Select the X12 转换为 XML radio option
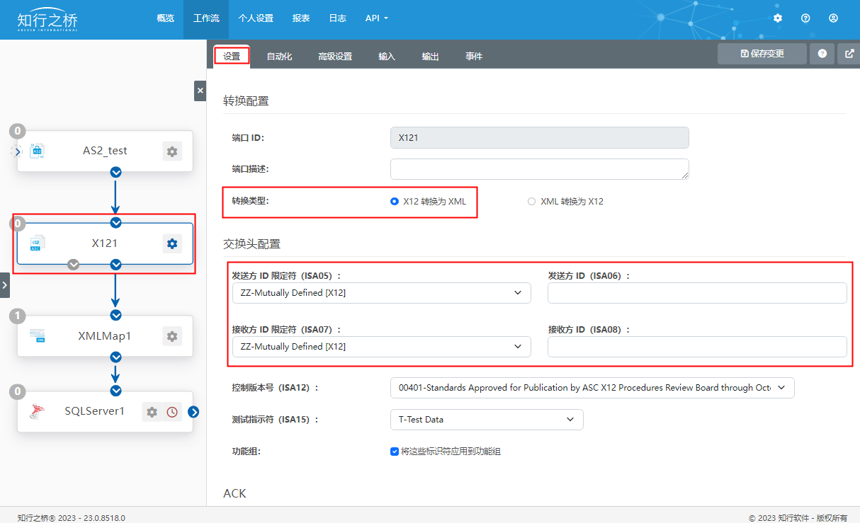This screenshot has height=523, width=860. (x=395, y=202)
